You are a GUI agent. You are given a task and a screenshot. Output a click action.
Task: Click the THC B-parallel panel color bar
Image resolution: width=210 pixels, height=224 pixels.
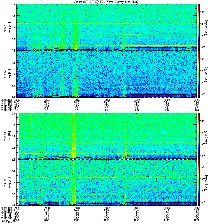click(199, 183)
